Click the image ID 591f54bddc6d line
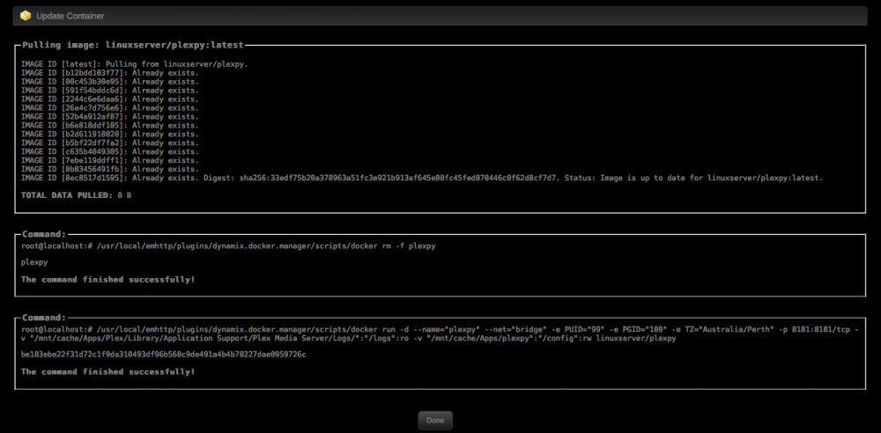This screenshot has width=881, height=433. coord(109,91)
